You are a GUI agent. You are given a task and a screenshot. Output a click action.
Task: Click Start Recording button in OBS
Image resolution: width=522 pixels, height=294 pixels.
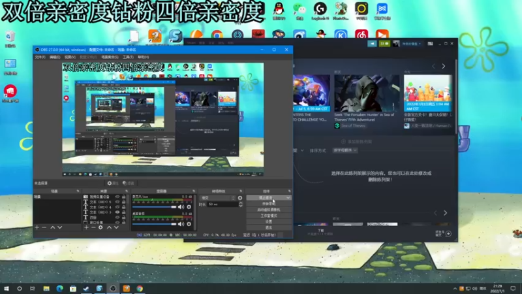point(269,204)
